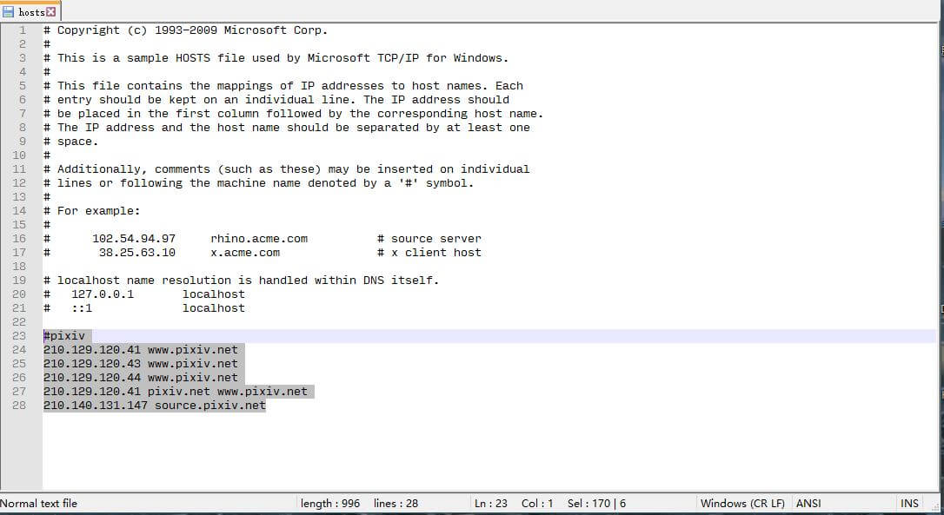Click the 127.0.0.1 localhost line
Image resolution: width=944 pixels, height=515 pixels.
(x=144, y=294)
